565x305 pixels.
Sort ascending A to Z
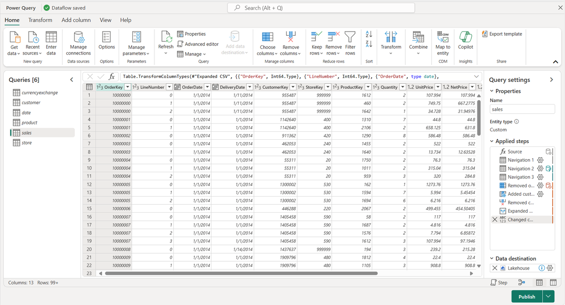(369, 34)
